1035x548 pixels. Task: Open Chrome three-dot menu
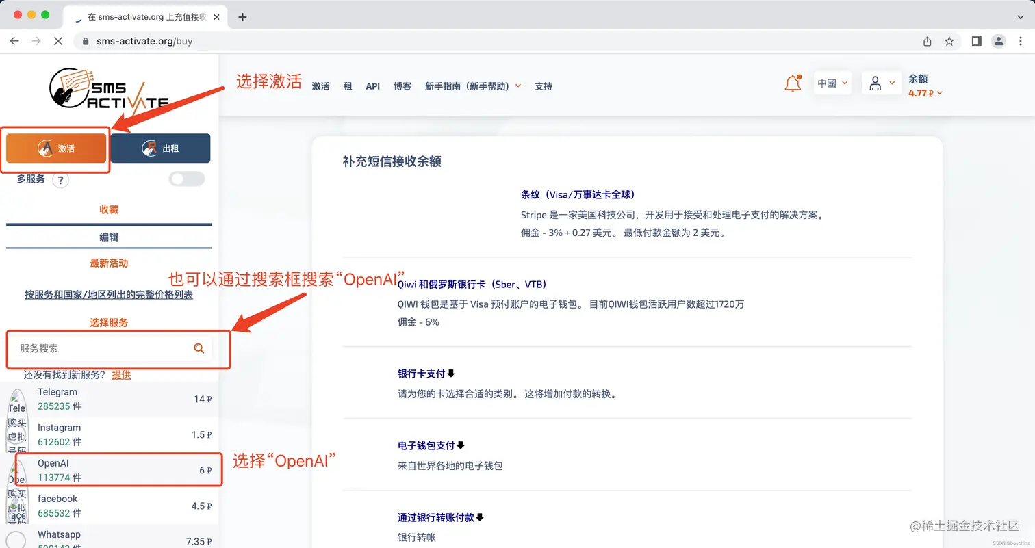click(1021, 41)
